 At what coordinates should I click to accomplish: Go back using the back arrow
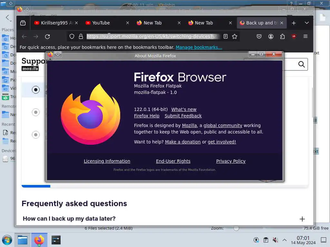pos(24,37)
